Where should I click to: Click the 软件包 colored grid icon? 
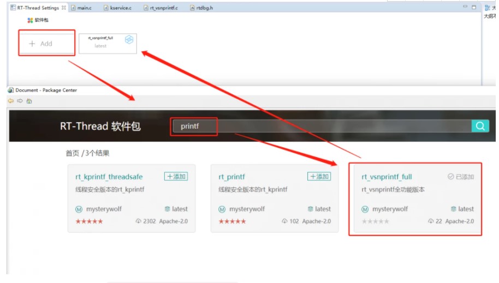(30, 20)
